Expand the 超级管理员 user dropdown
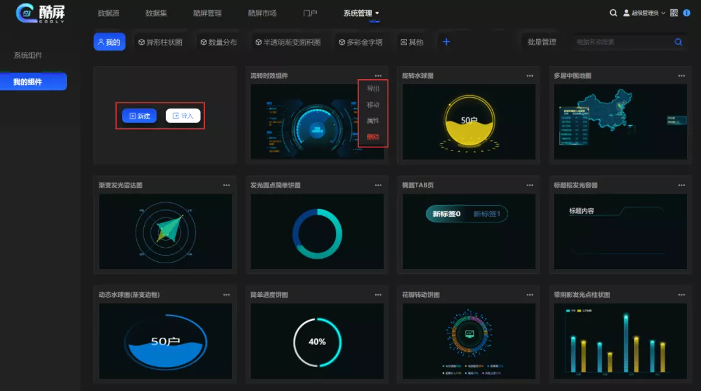The height and width of the screenshot is (391, 701). click(644, 13)
